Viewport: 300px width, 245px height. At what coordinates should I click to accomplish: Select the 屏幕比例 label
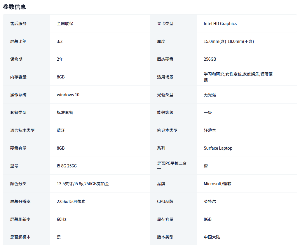(18, 41)
